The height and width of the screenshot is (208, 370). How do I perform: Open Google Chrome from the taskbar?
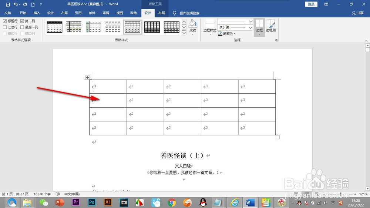point(172,202)
